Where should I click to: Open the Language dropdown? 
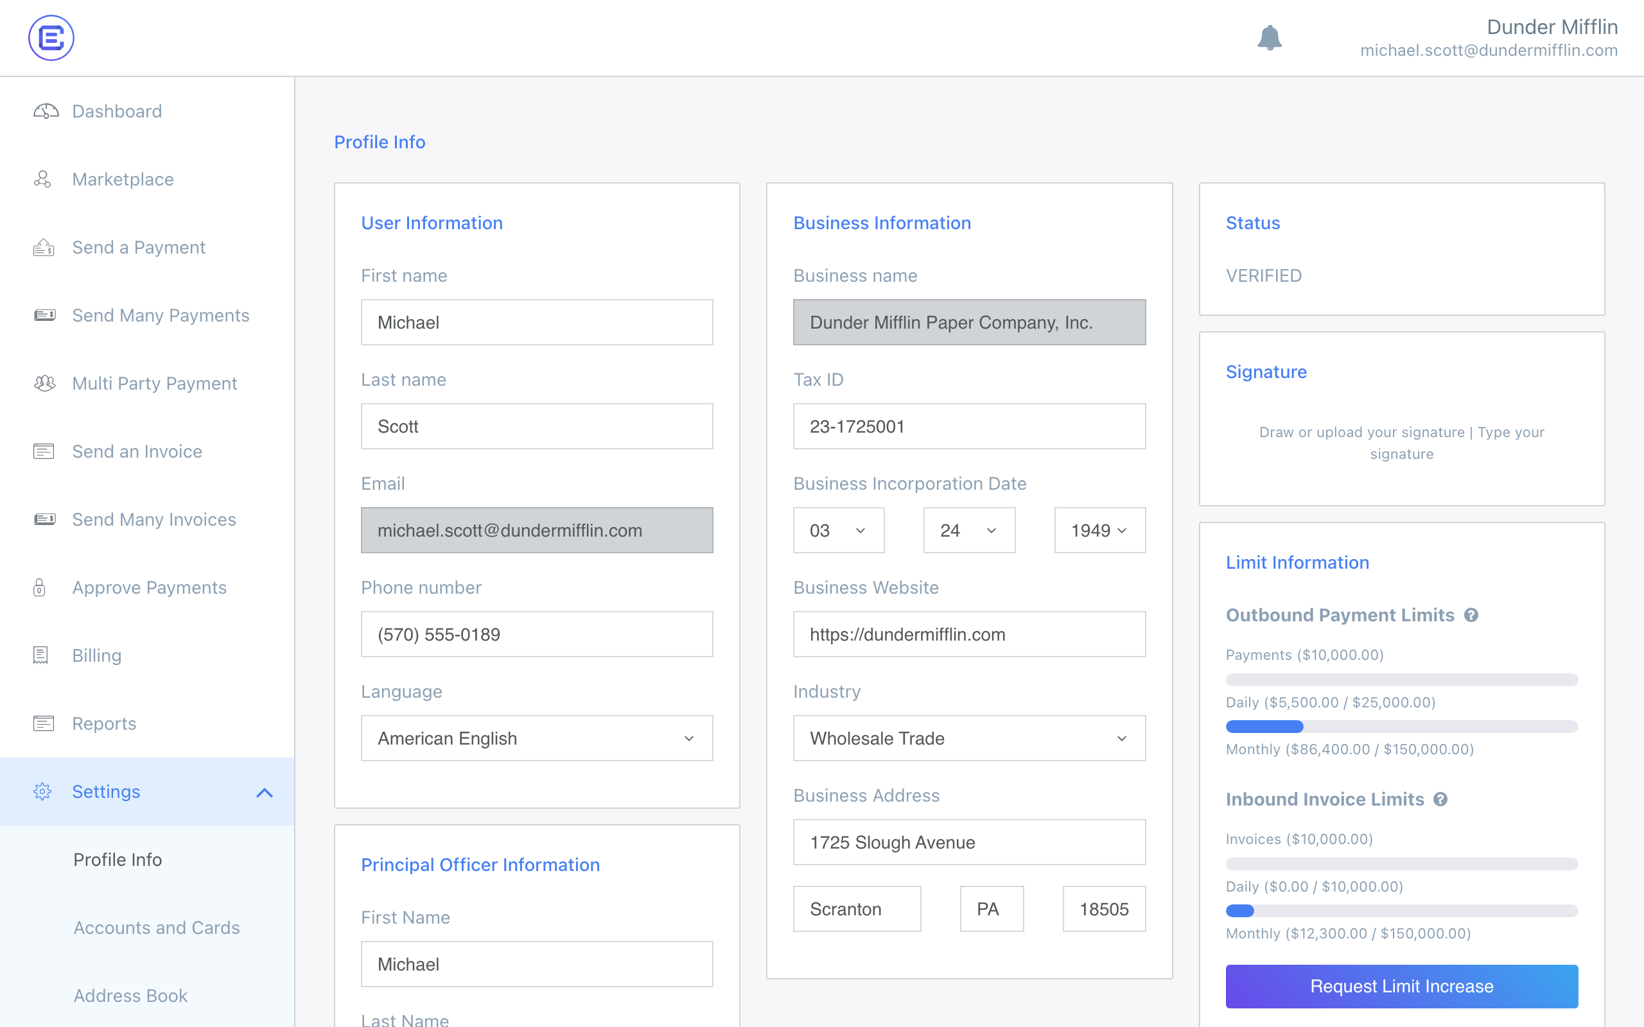pos(537,738)
